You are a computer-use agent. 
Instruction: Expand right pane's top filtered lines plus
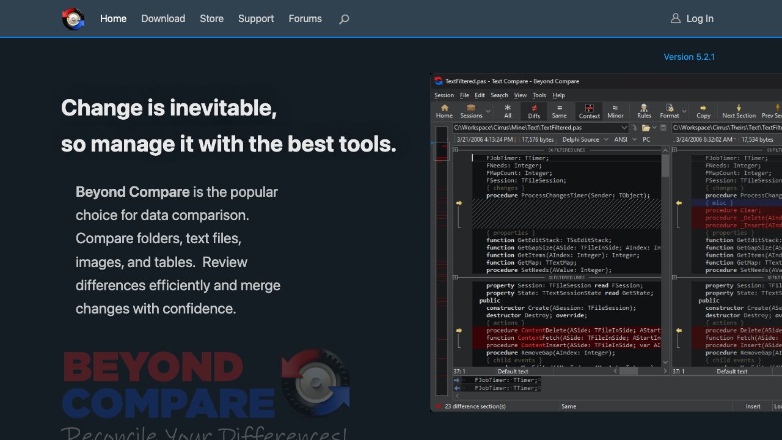coord(674,150)
